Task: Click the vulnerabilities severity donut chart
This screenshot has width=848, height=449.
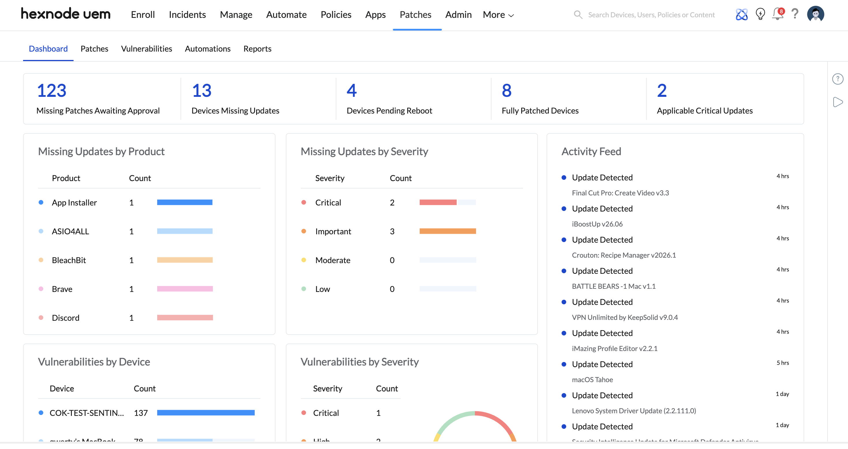Action: pos(475,426)
